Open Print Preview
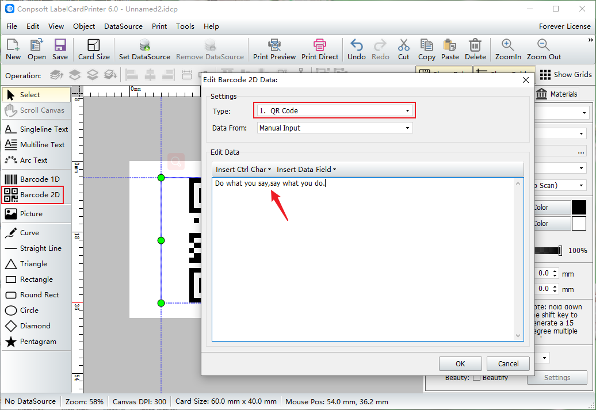The width and height of the screenshot is (596, 410). pos(274,49)
